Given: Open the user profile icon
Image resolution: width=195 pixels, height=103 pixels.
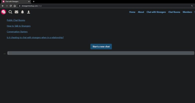Looking at the screenshot, I should pyautogui.click(x=28, y=12).
